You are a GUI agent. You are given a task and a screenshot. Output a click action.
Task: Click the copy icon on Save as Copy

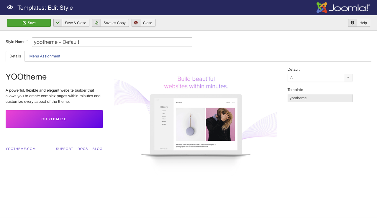(x=96, y=23)
